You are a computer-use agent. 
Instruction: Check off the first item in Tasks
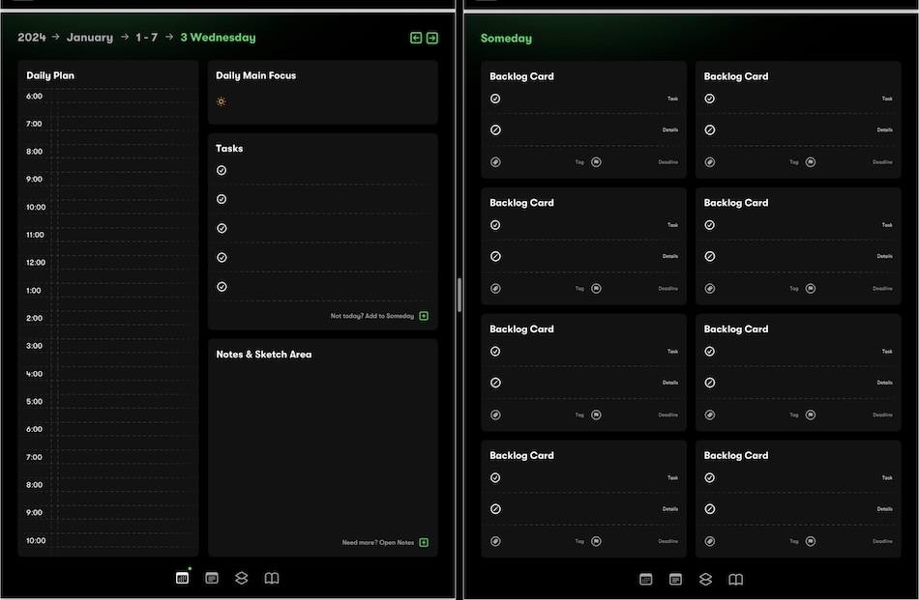point(222,170)
